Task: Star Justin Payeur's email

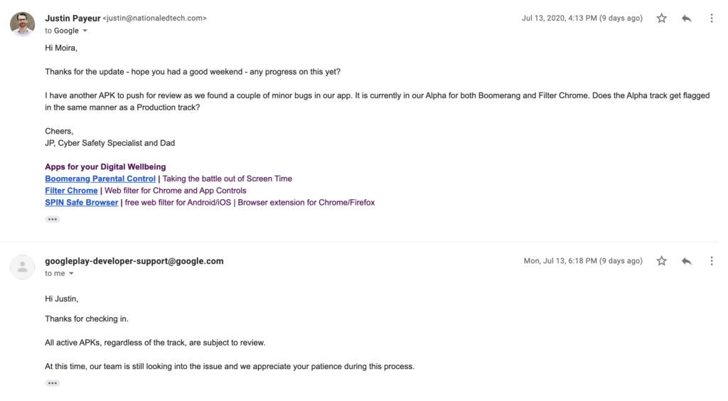Action: 661,18
